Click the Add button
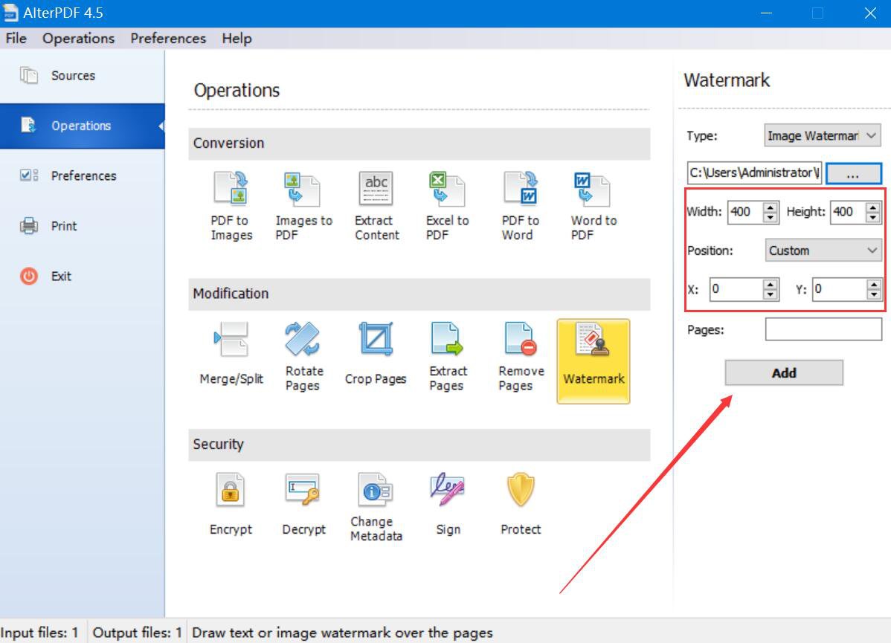The image size is (891, 643). point(784,372)
